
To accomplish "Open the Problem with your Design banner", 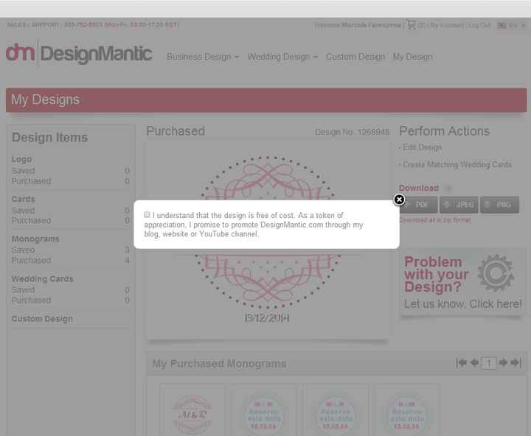I will coord(462,282).
